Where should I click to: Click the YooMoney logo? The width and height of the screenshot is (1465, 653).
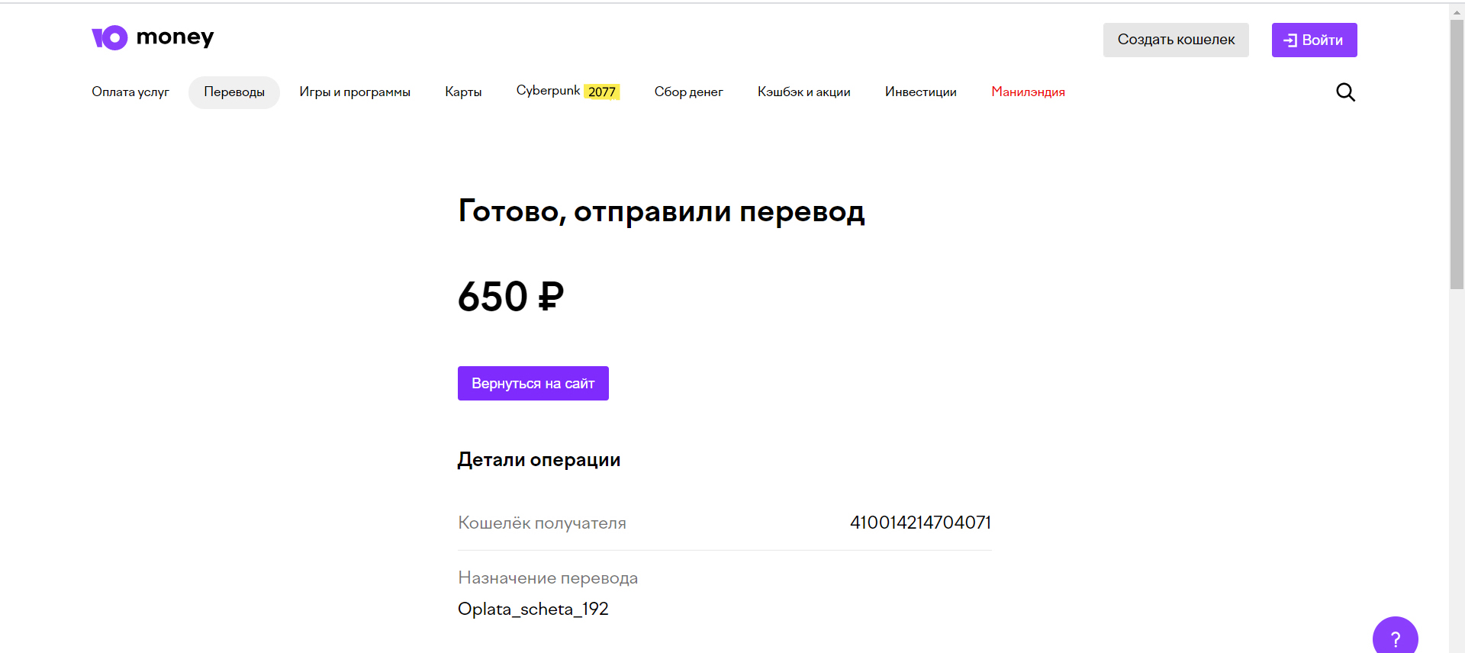click(x=153, y=37)
